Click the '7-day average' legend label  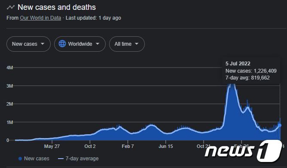click(x=82, y=159)
